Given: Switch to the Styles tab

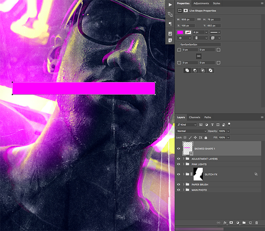Looking at the screenshot, I should [x=216, y=4].
